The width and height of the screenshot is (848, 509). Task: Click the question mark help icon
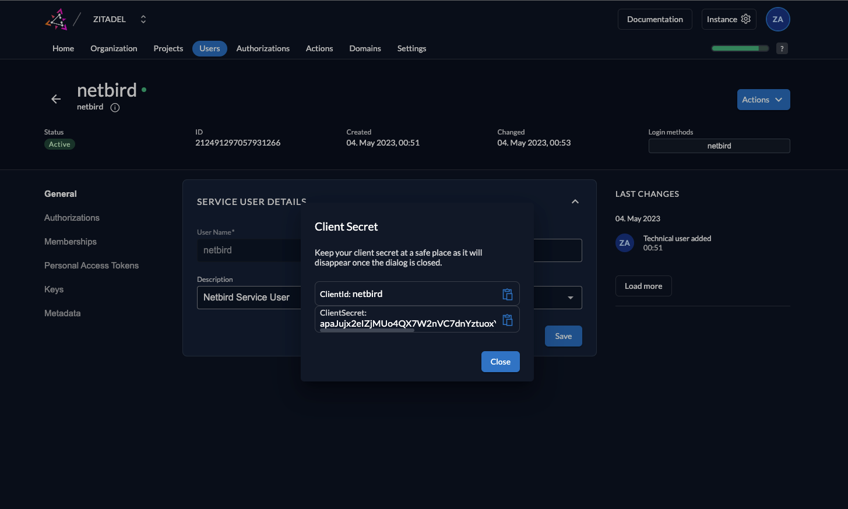click(782, 48)
